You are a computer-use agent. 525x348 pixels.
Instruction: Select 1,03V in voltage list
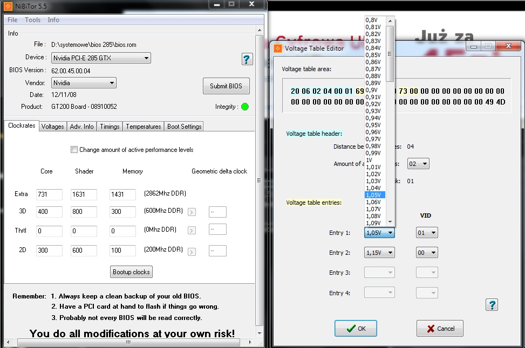point(375,181)
